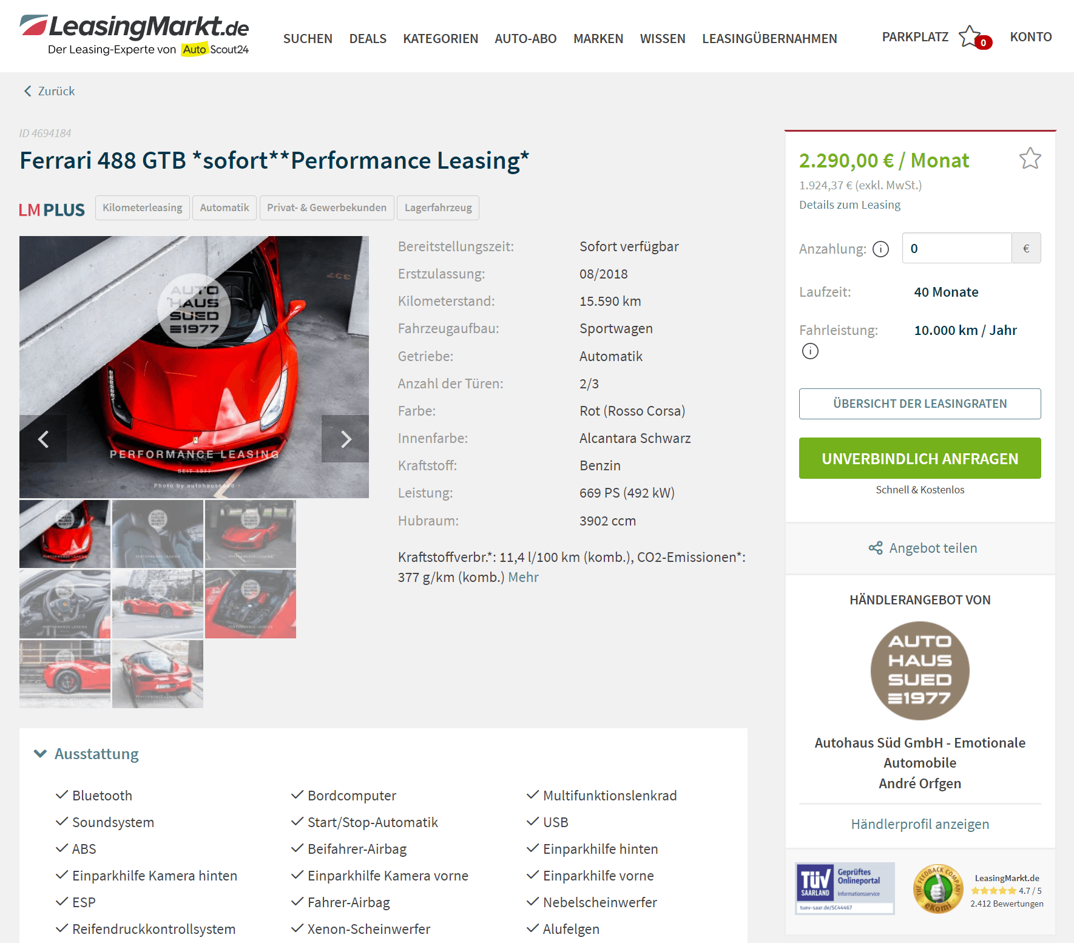This screenshot has width=1074, height=943.
Task: Click the Fahrleistung info icon
Action: pos(810,351)
